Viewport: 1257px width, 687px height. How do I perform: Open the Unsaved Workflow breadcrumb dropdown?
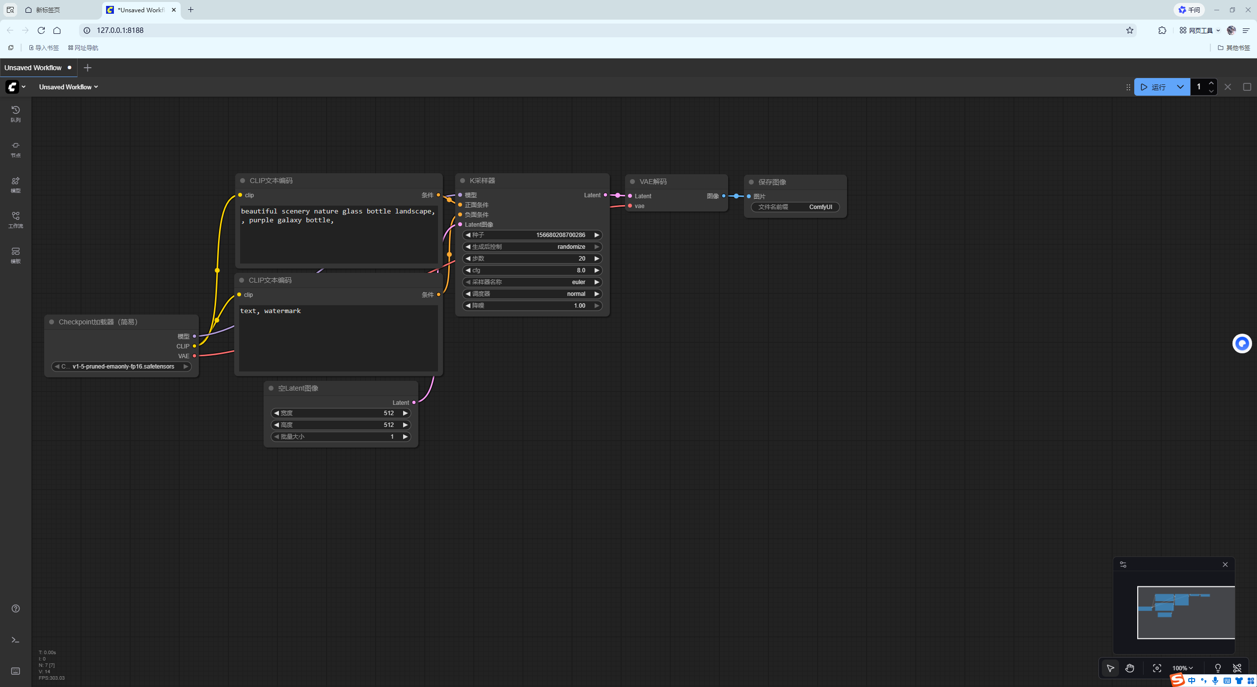point(68,87)
